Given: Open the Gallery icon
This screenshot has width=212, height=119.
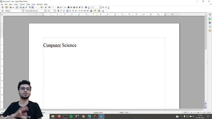Looking at the screenshot, I should pos(74,7).
